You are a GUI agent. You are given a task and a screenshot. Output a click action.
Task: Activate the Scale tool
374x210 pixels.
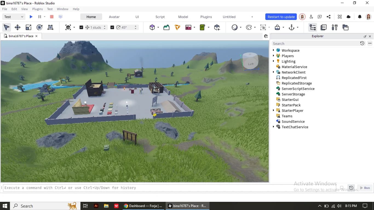point(28,27)
